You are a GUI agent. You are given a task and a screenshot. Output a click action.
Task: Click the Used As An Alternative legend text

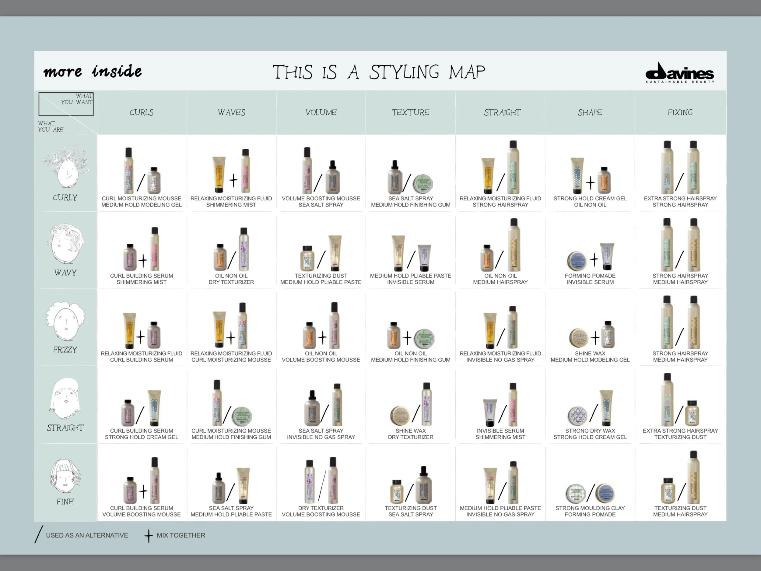[87, 536]
